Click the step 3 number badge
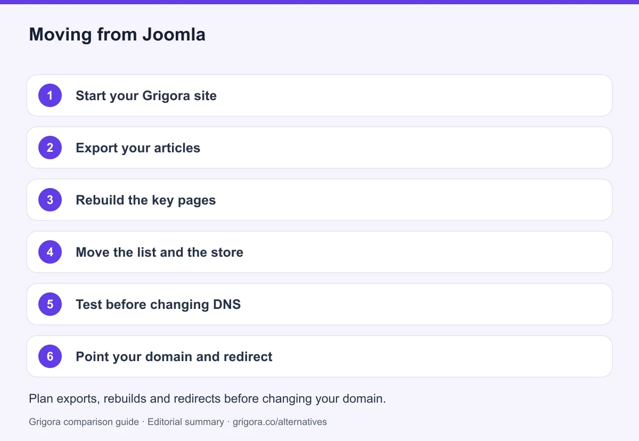 click(x=50, y=200)
